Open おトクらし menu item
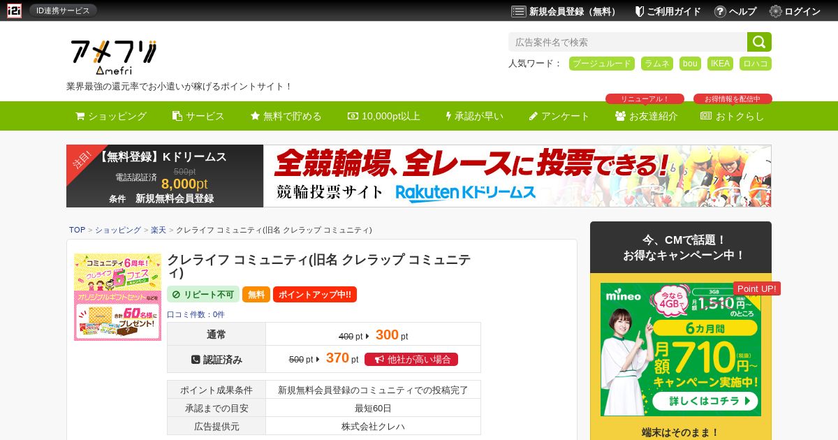 [733, 116]
